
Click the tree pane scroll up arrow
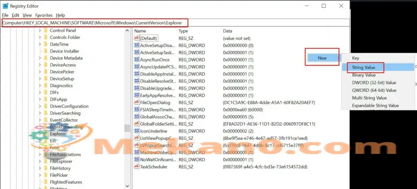click(x=127, y=31)
